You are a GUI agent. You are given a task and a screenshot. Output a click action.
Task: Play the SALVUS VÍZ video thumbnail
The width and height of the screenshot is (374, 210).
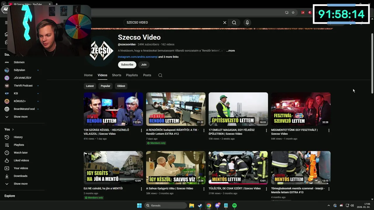(176, 168)
